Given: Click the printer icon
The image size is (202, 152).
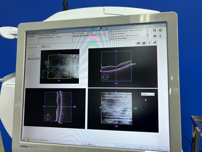Looking at the screenshot, I should tap(154, 36).
